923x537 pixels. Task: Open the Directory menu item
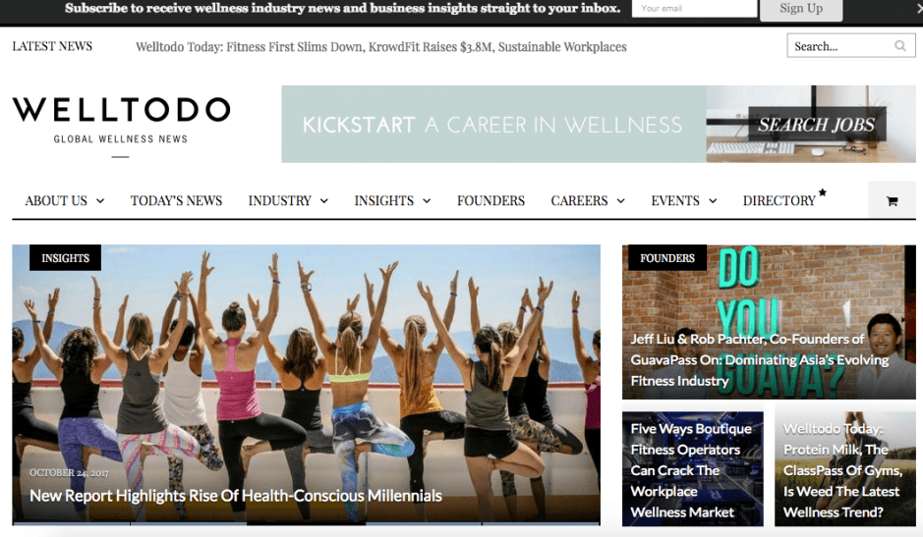click(x=779, y=201)
